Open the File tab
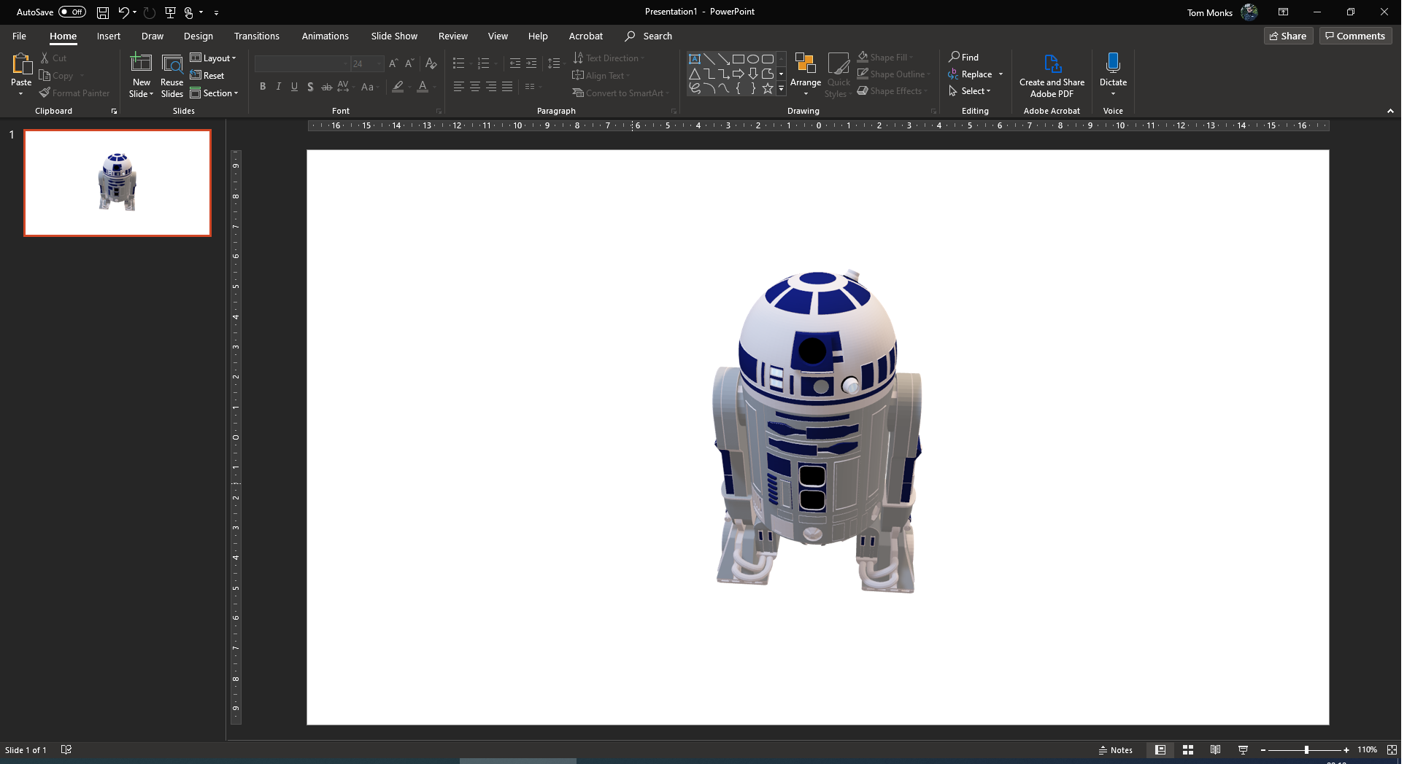 click(x=19, y=36)
